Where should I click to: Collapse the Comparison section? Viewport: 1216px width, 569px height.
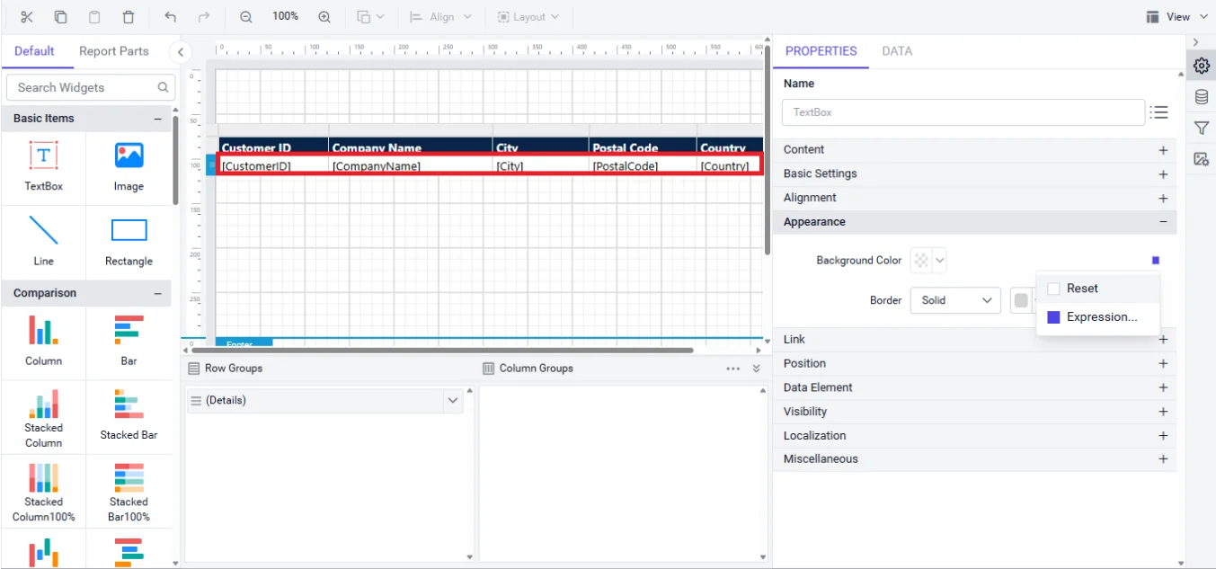coord(158,293)
